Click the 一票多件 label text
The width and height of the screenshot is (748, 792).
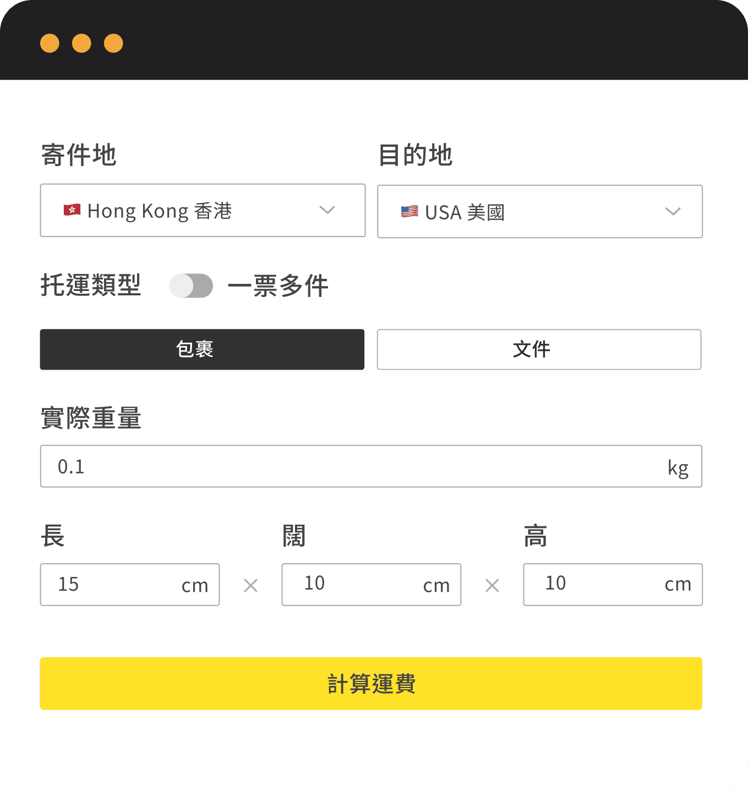278,286
